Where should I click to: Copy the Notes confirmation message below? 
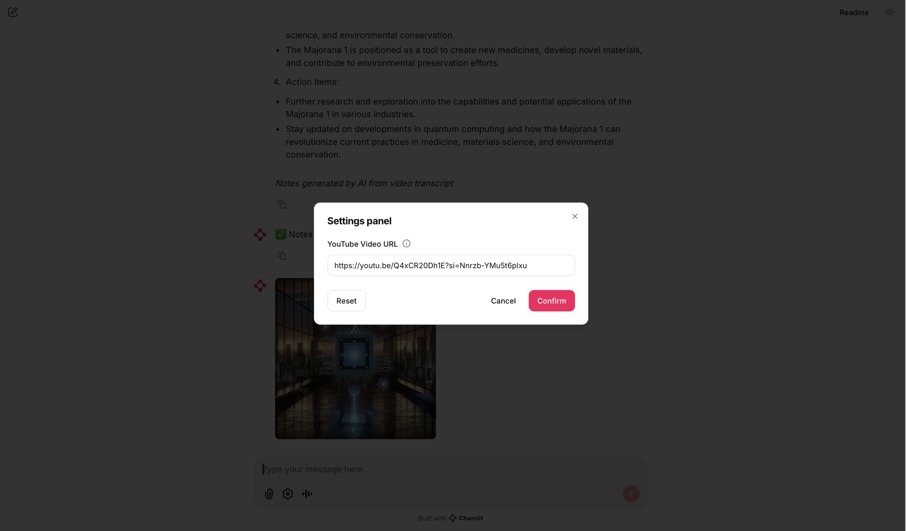tap(282, 256)
